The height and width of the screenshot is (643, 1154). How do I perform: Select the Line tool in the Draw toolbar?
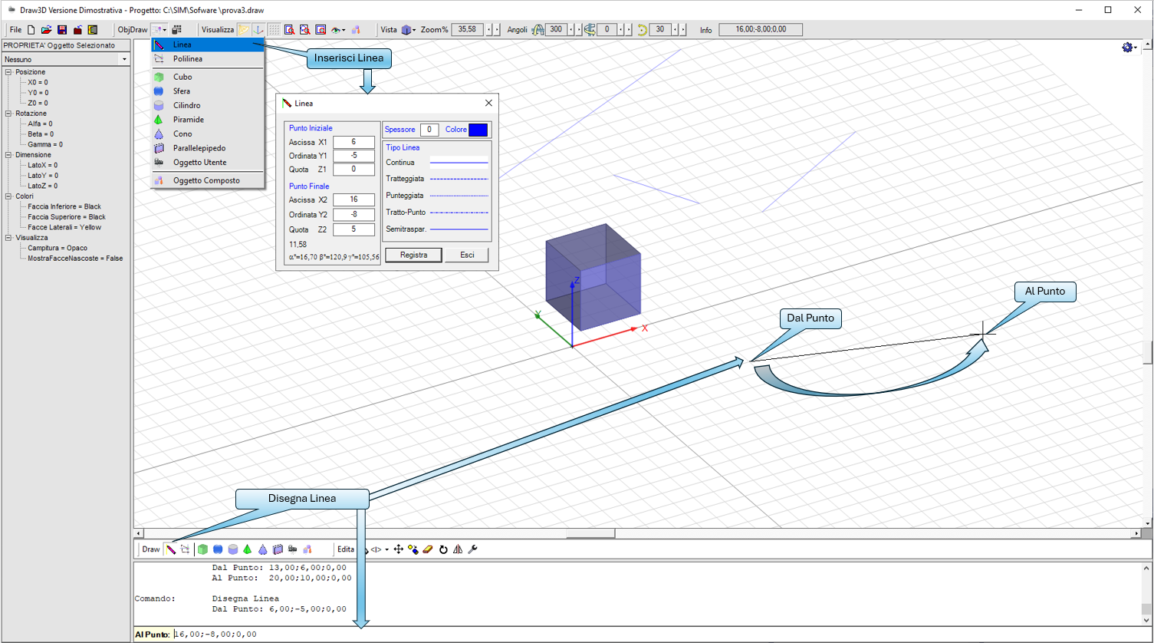tap(172, 549)
